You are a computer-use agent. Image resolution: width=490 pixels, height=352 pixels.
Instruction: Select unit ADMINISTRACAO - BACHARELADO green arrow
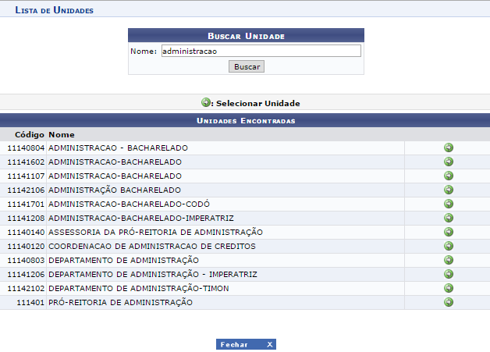pyautogui.click(x=448, y=148)
